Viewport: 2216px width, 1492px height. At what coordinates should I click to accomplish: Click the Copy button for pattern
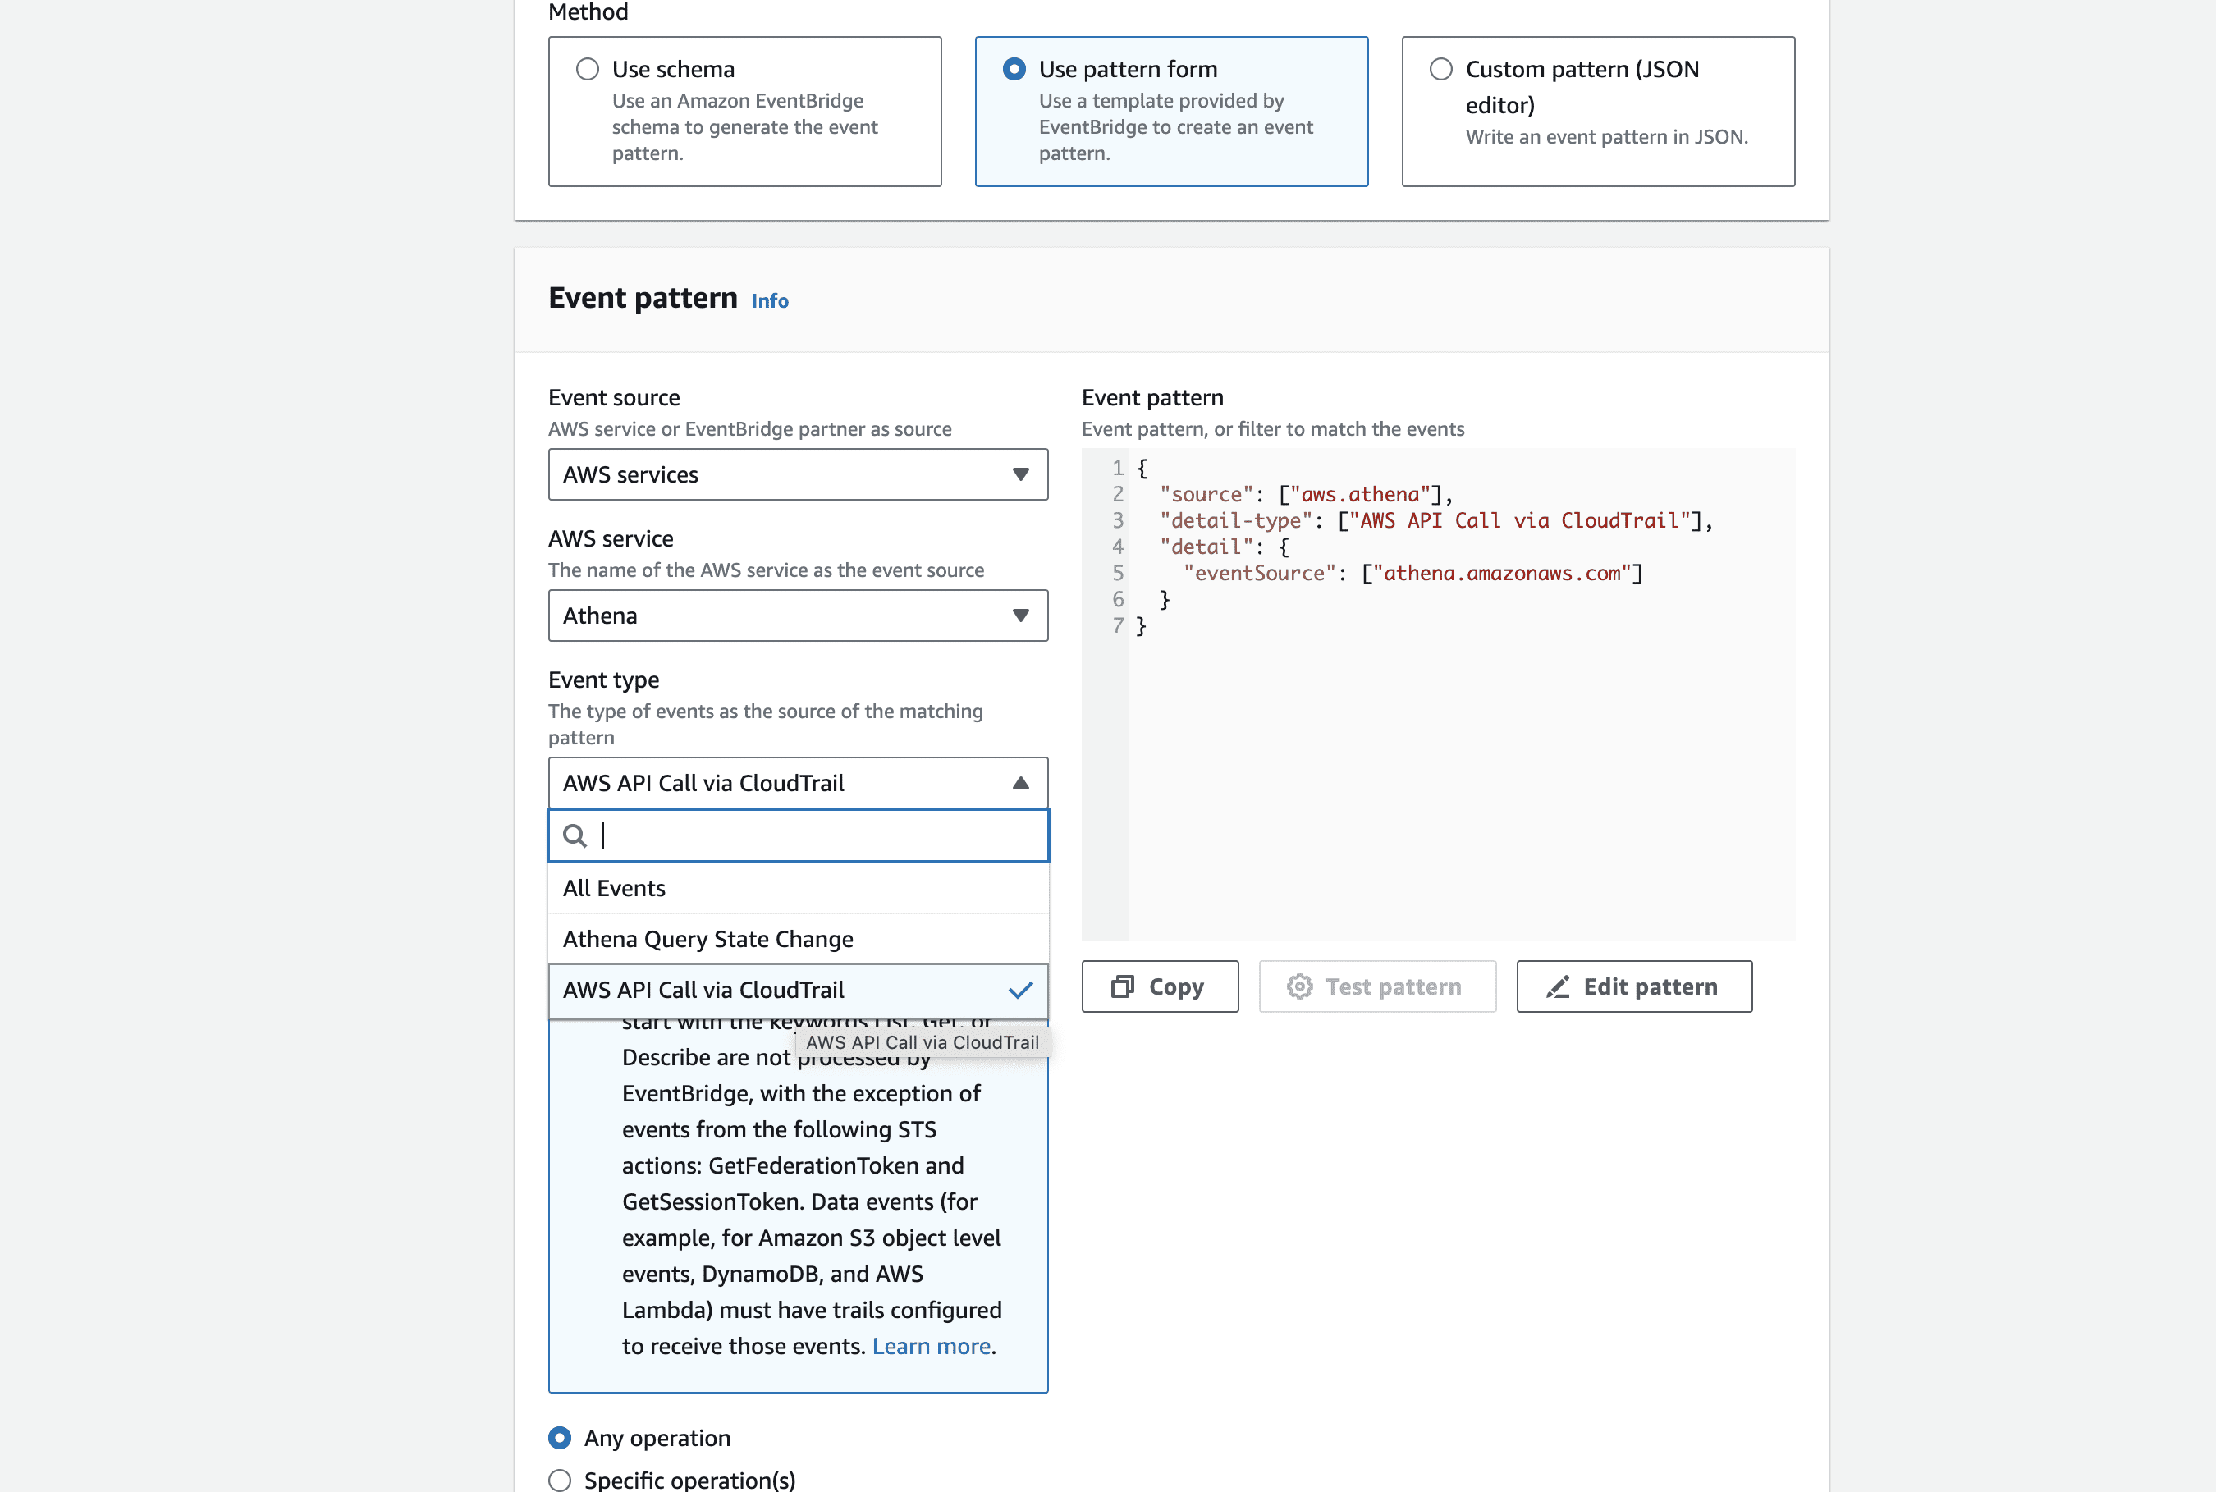click(1159, 984)
